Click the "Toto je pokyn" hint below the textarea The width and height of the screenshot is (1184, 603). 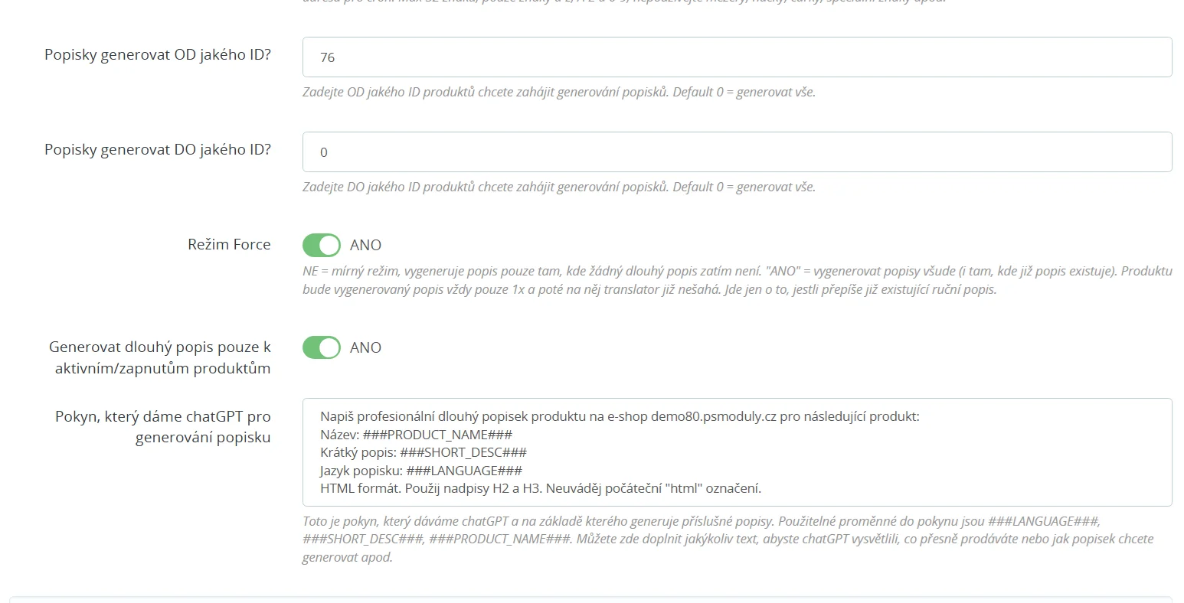point(728,539)
